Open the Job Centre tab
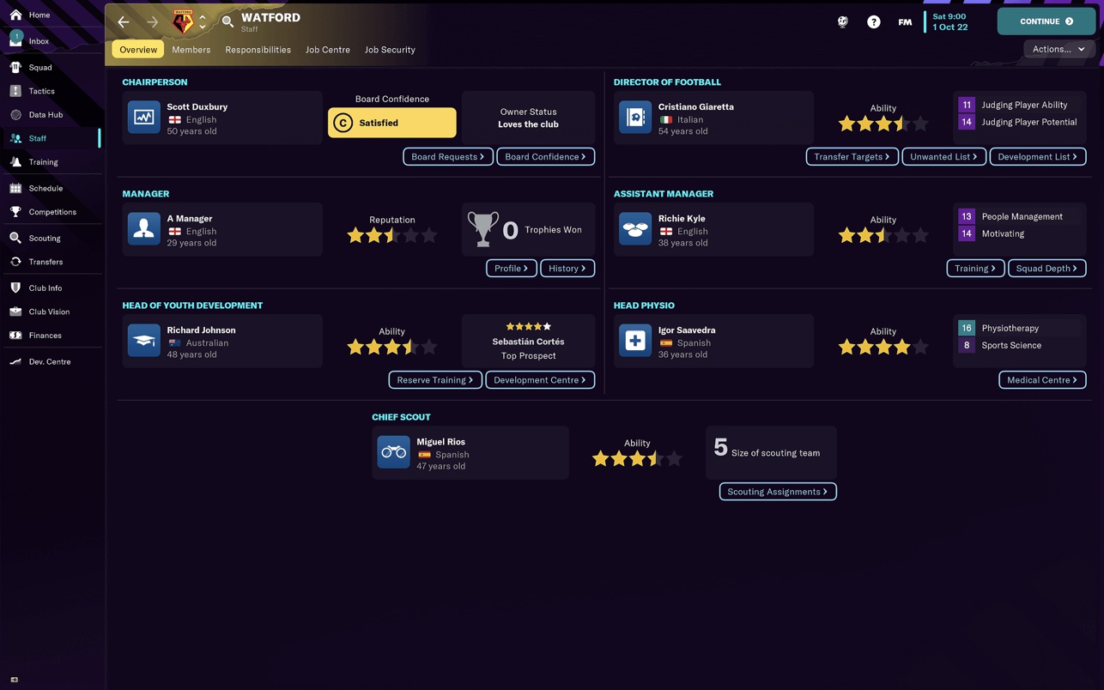The height and width of the screenshot is (690, 1104). pos(327,49)
